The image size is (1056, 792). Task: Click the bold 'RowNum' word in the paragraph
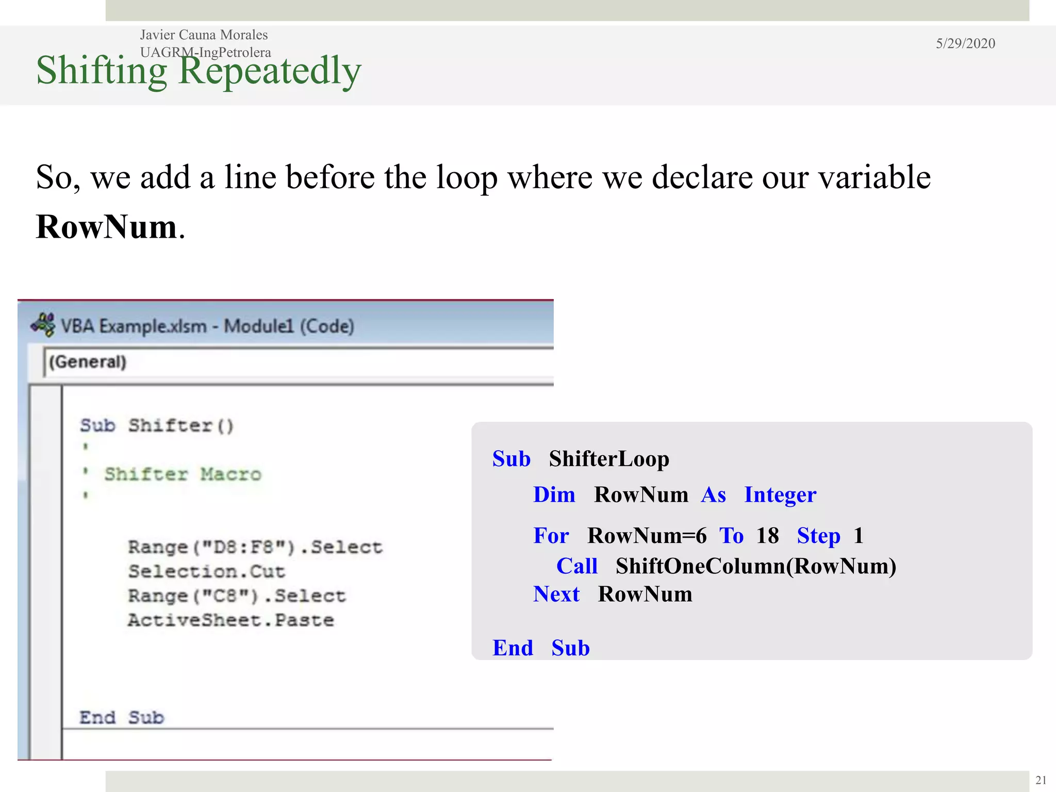point(107,226)
